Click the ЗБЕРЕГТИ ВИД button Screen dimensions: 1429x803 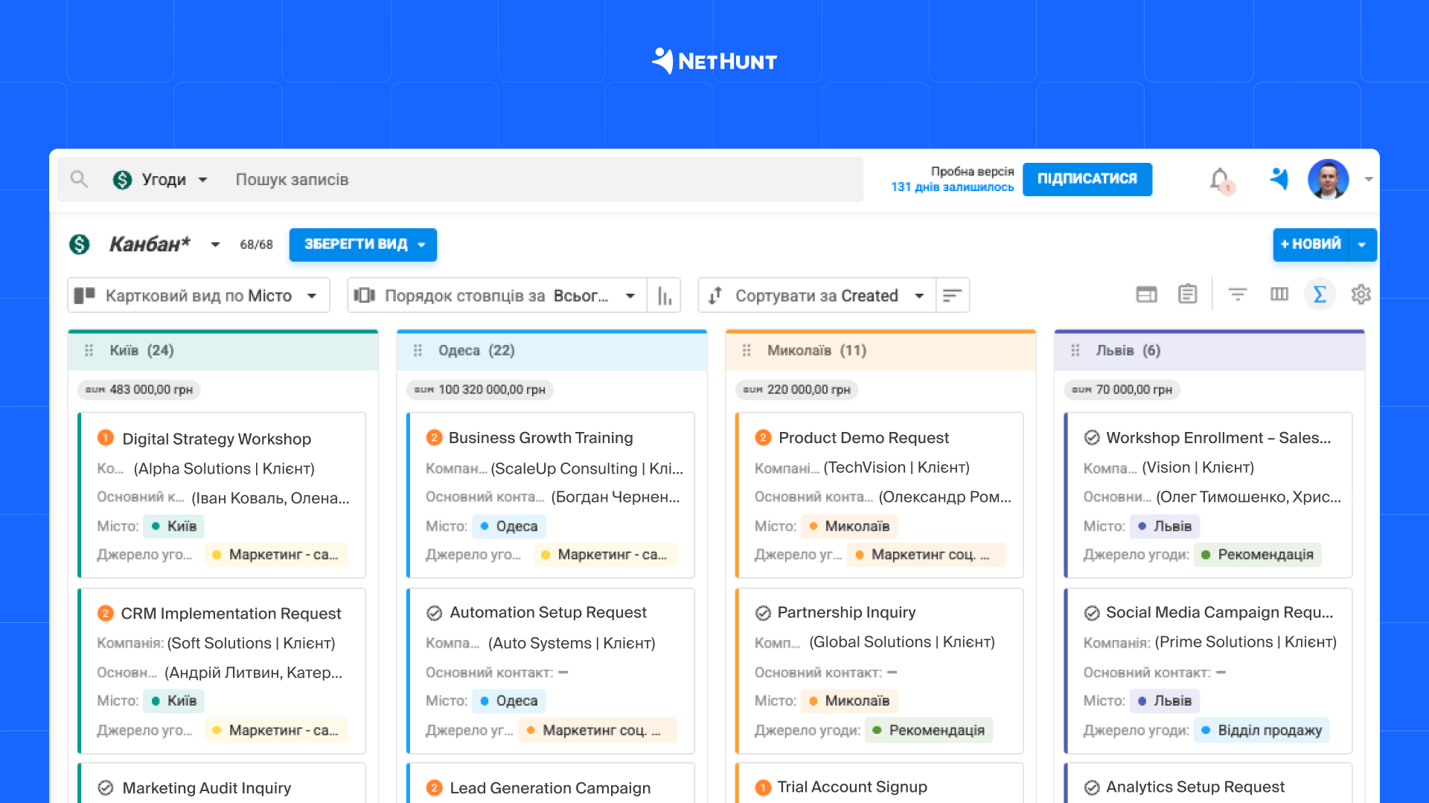362,245
